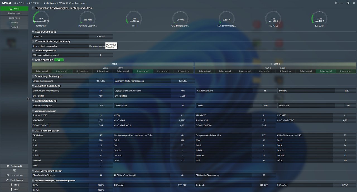
Task: Collapse the GFX-Kurvenoptimierung subsection
Action: 33,51
